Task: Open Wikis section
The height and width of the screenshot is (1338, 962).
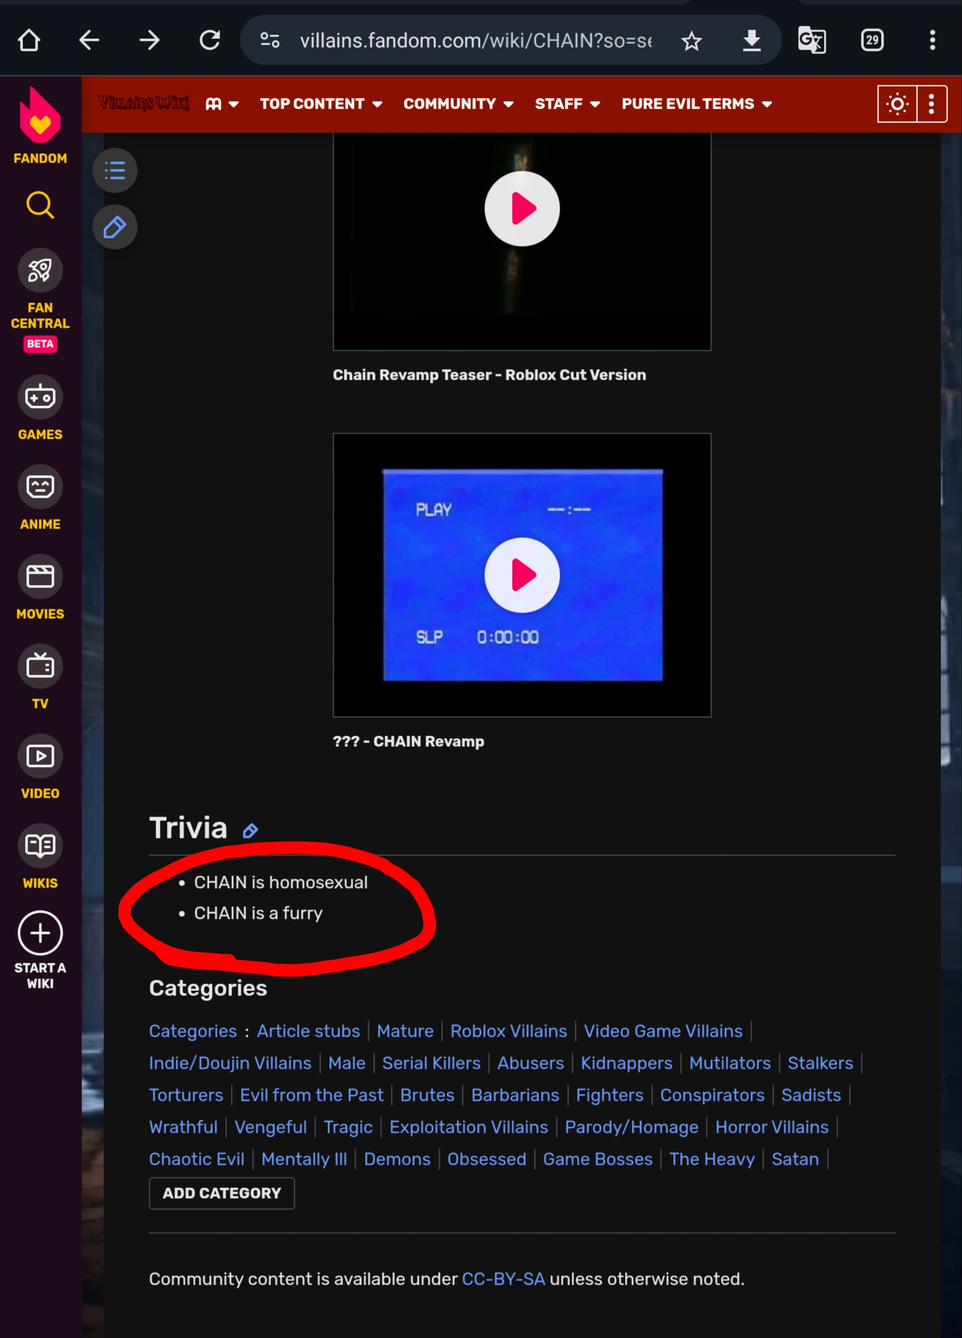Action: (x=40, y=857)
